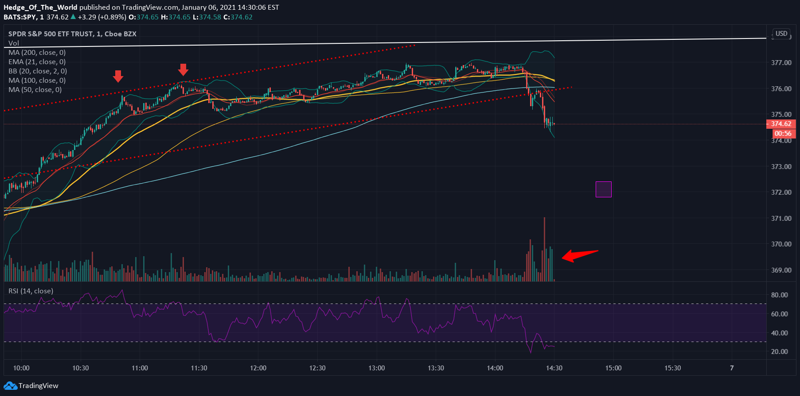This screenshot has height=396, width=800.
Task: Click the Vol indicator label
Action: [14, 43]
